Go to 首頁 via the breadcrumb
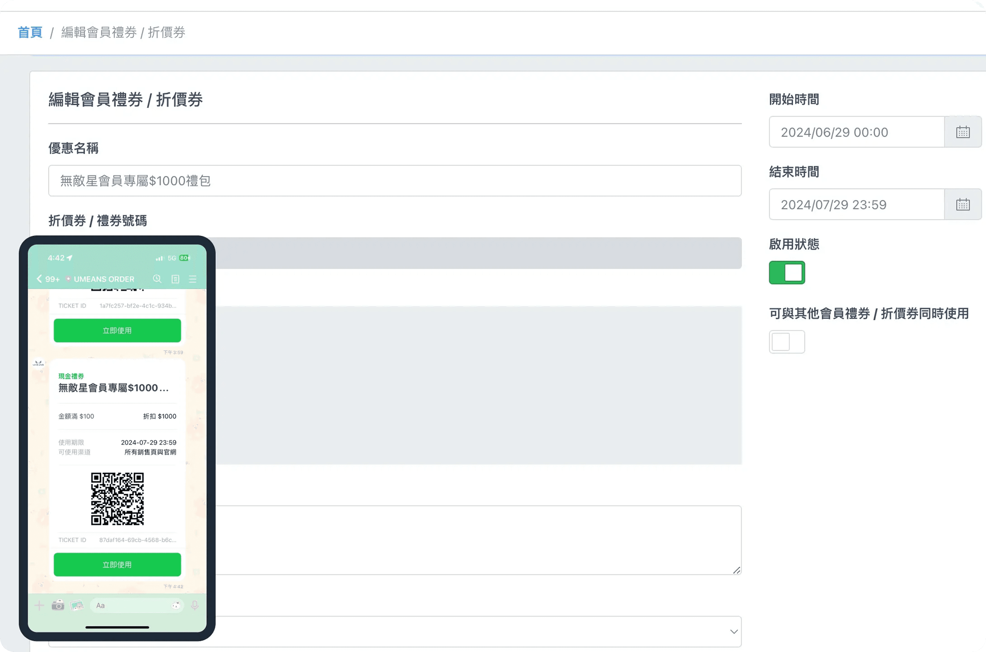This screenshot has width=986, height=652. pos(30,32)
